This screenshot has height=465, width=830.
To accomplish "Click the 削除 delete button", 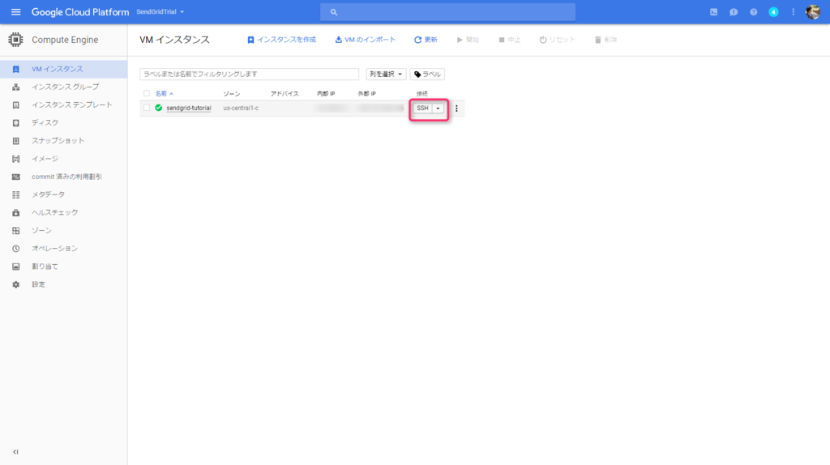I will [606, 40].
